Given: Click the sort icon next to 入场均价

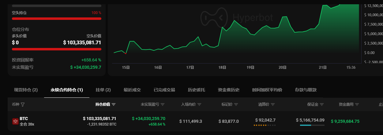Looking at the screenshot, I should 199,104.
